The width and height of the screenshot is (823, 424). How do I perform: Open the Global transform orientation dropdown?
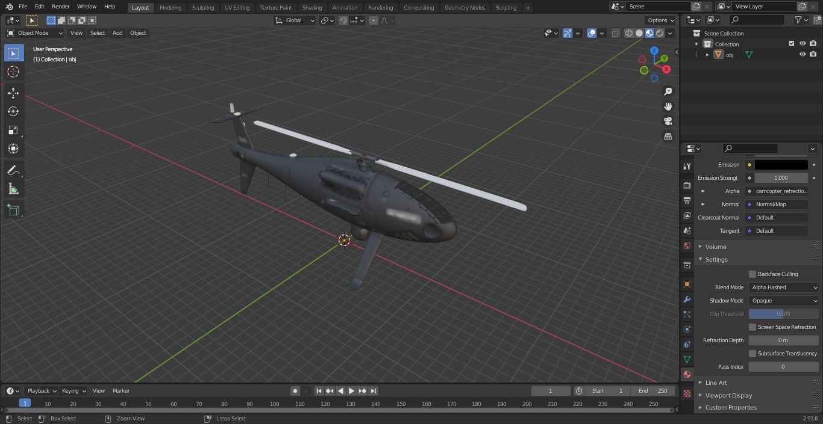coord(295,20)
